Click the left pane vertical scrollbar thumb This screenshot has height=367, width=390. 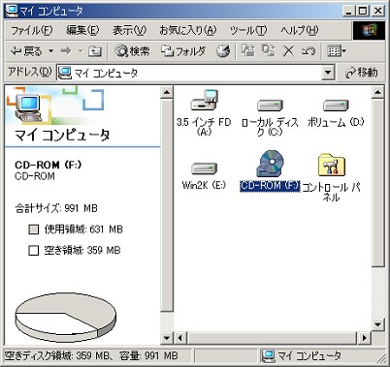[167, 205]
